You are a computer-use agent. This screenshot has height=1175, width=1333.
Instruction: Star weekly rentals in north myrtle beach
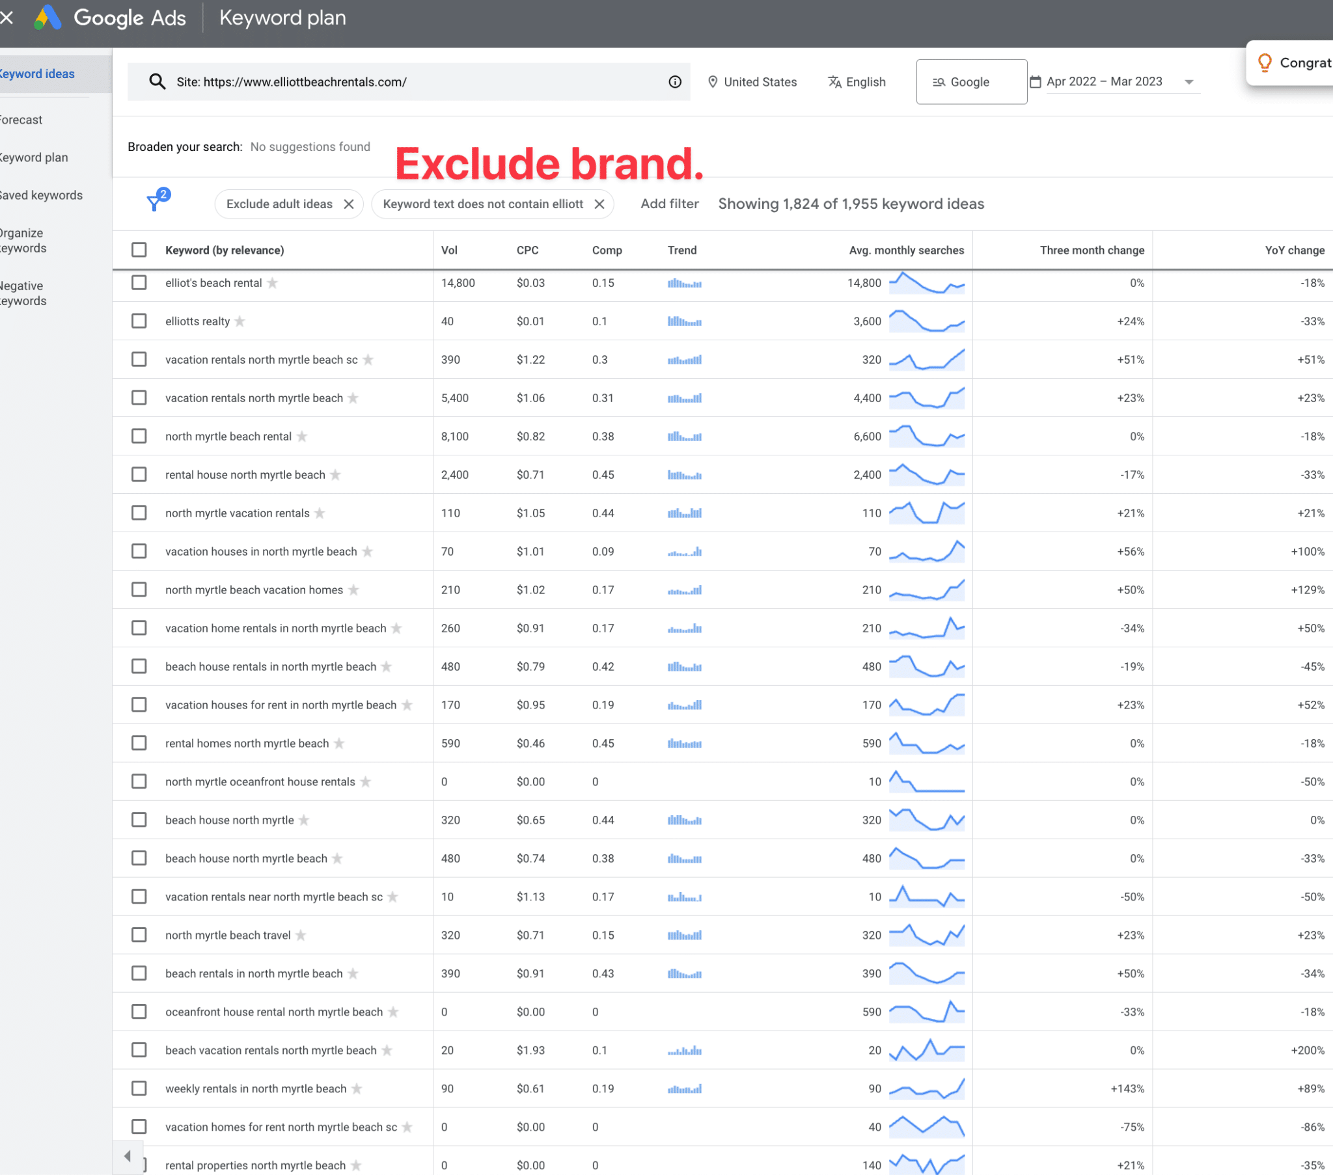[x=357, y=1088]
